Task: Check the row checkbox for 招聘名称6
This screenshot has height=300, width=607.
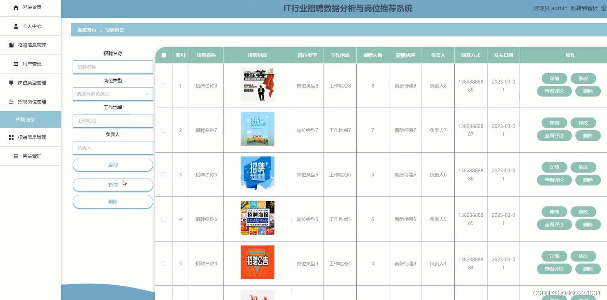Action: [x=164, y=175]
